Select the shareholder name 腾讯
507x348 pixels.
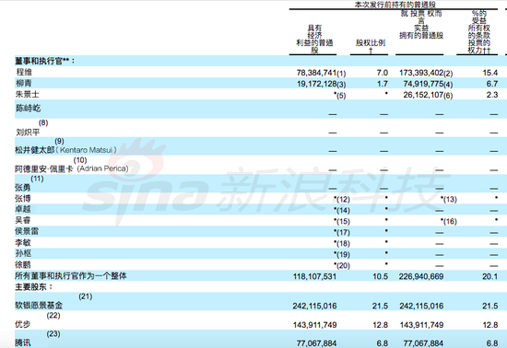point(23,342)
